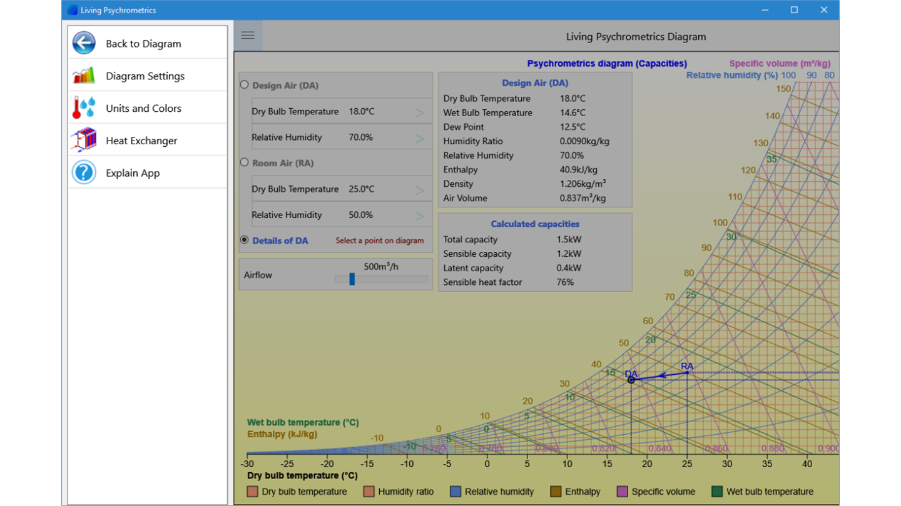901x506 pixels.
Task: Expand Design Air Relative Humidity 70.0% chevron
Action: 419,138
